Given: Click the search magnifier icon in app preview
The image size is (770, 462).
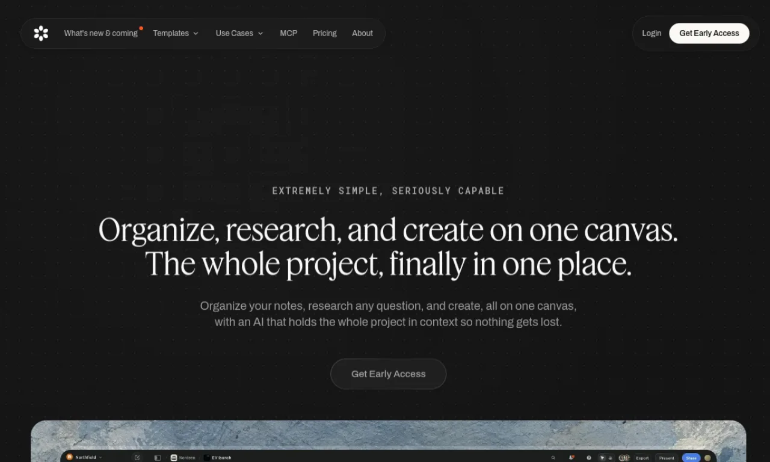Looking at the screenshot, I should tap(553, 458).
